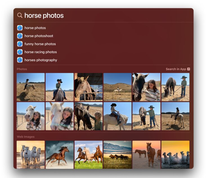Click the search field containing "horse photos"
207x178 pixels.
coord(103,15)
